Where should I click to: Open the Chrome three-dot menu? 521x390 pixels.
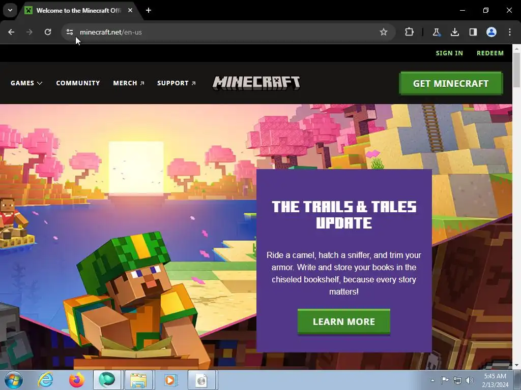click(x=510, y=32)
